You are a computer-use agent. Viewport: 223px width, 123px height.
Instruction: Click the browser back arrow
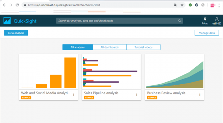pyautogui.click(x=4, y=5)
